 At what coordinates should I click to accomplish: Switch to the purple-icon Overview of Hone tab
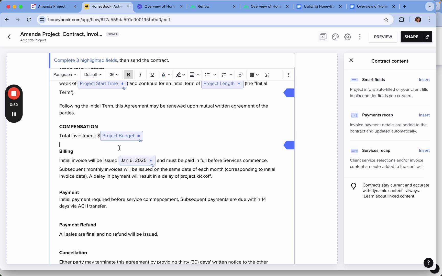[160, 6]
